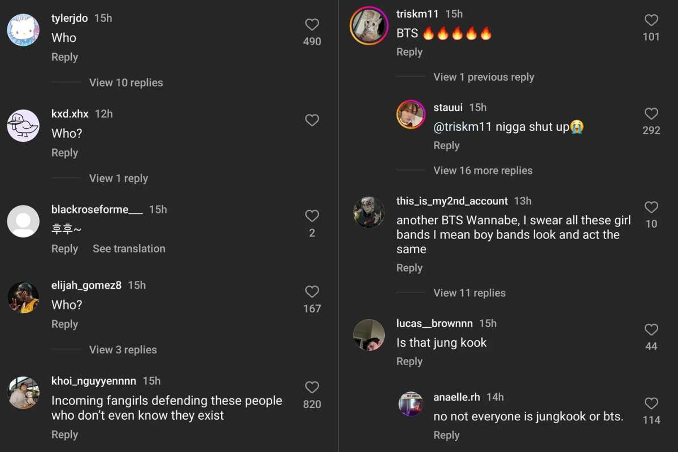Heart elijah_gomez8's "Who?" comment
This screenshot has height=452, width=678.
(x=312, y=292)
